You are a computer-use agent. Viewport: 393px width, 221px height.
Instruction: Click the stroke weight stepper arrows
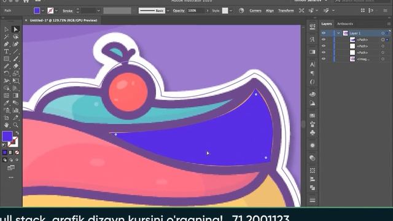point(78,10)
